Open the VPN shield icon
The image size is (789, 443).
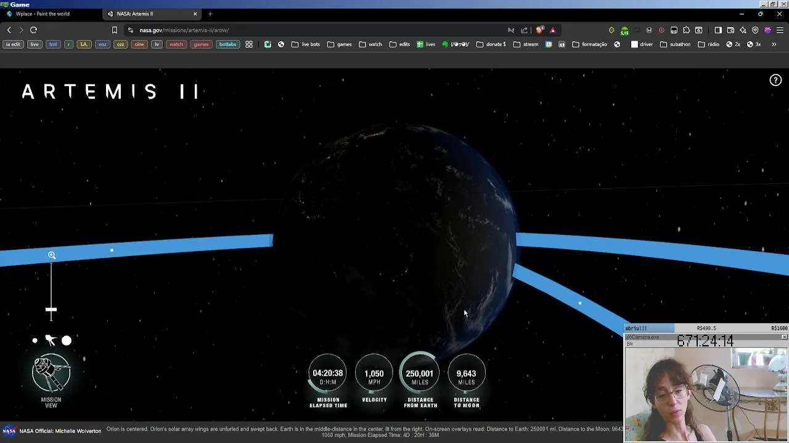[x=755, y=30]
